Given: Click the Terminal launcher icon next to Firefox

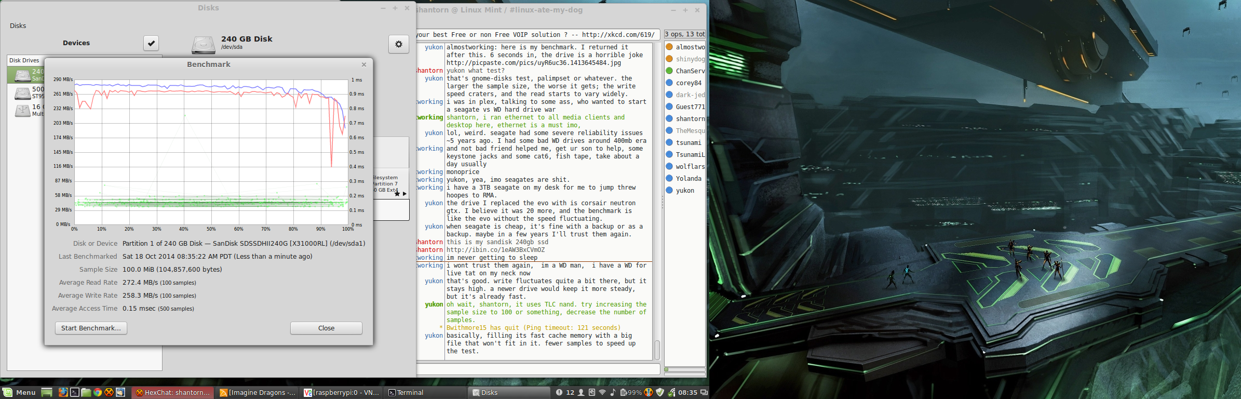Looking at the screenshot, I should (75, 392).
